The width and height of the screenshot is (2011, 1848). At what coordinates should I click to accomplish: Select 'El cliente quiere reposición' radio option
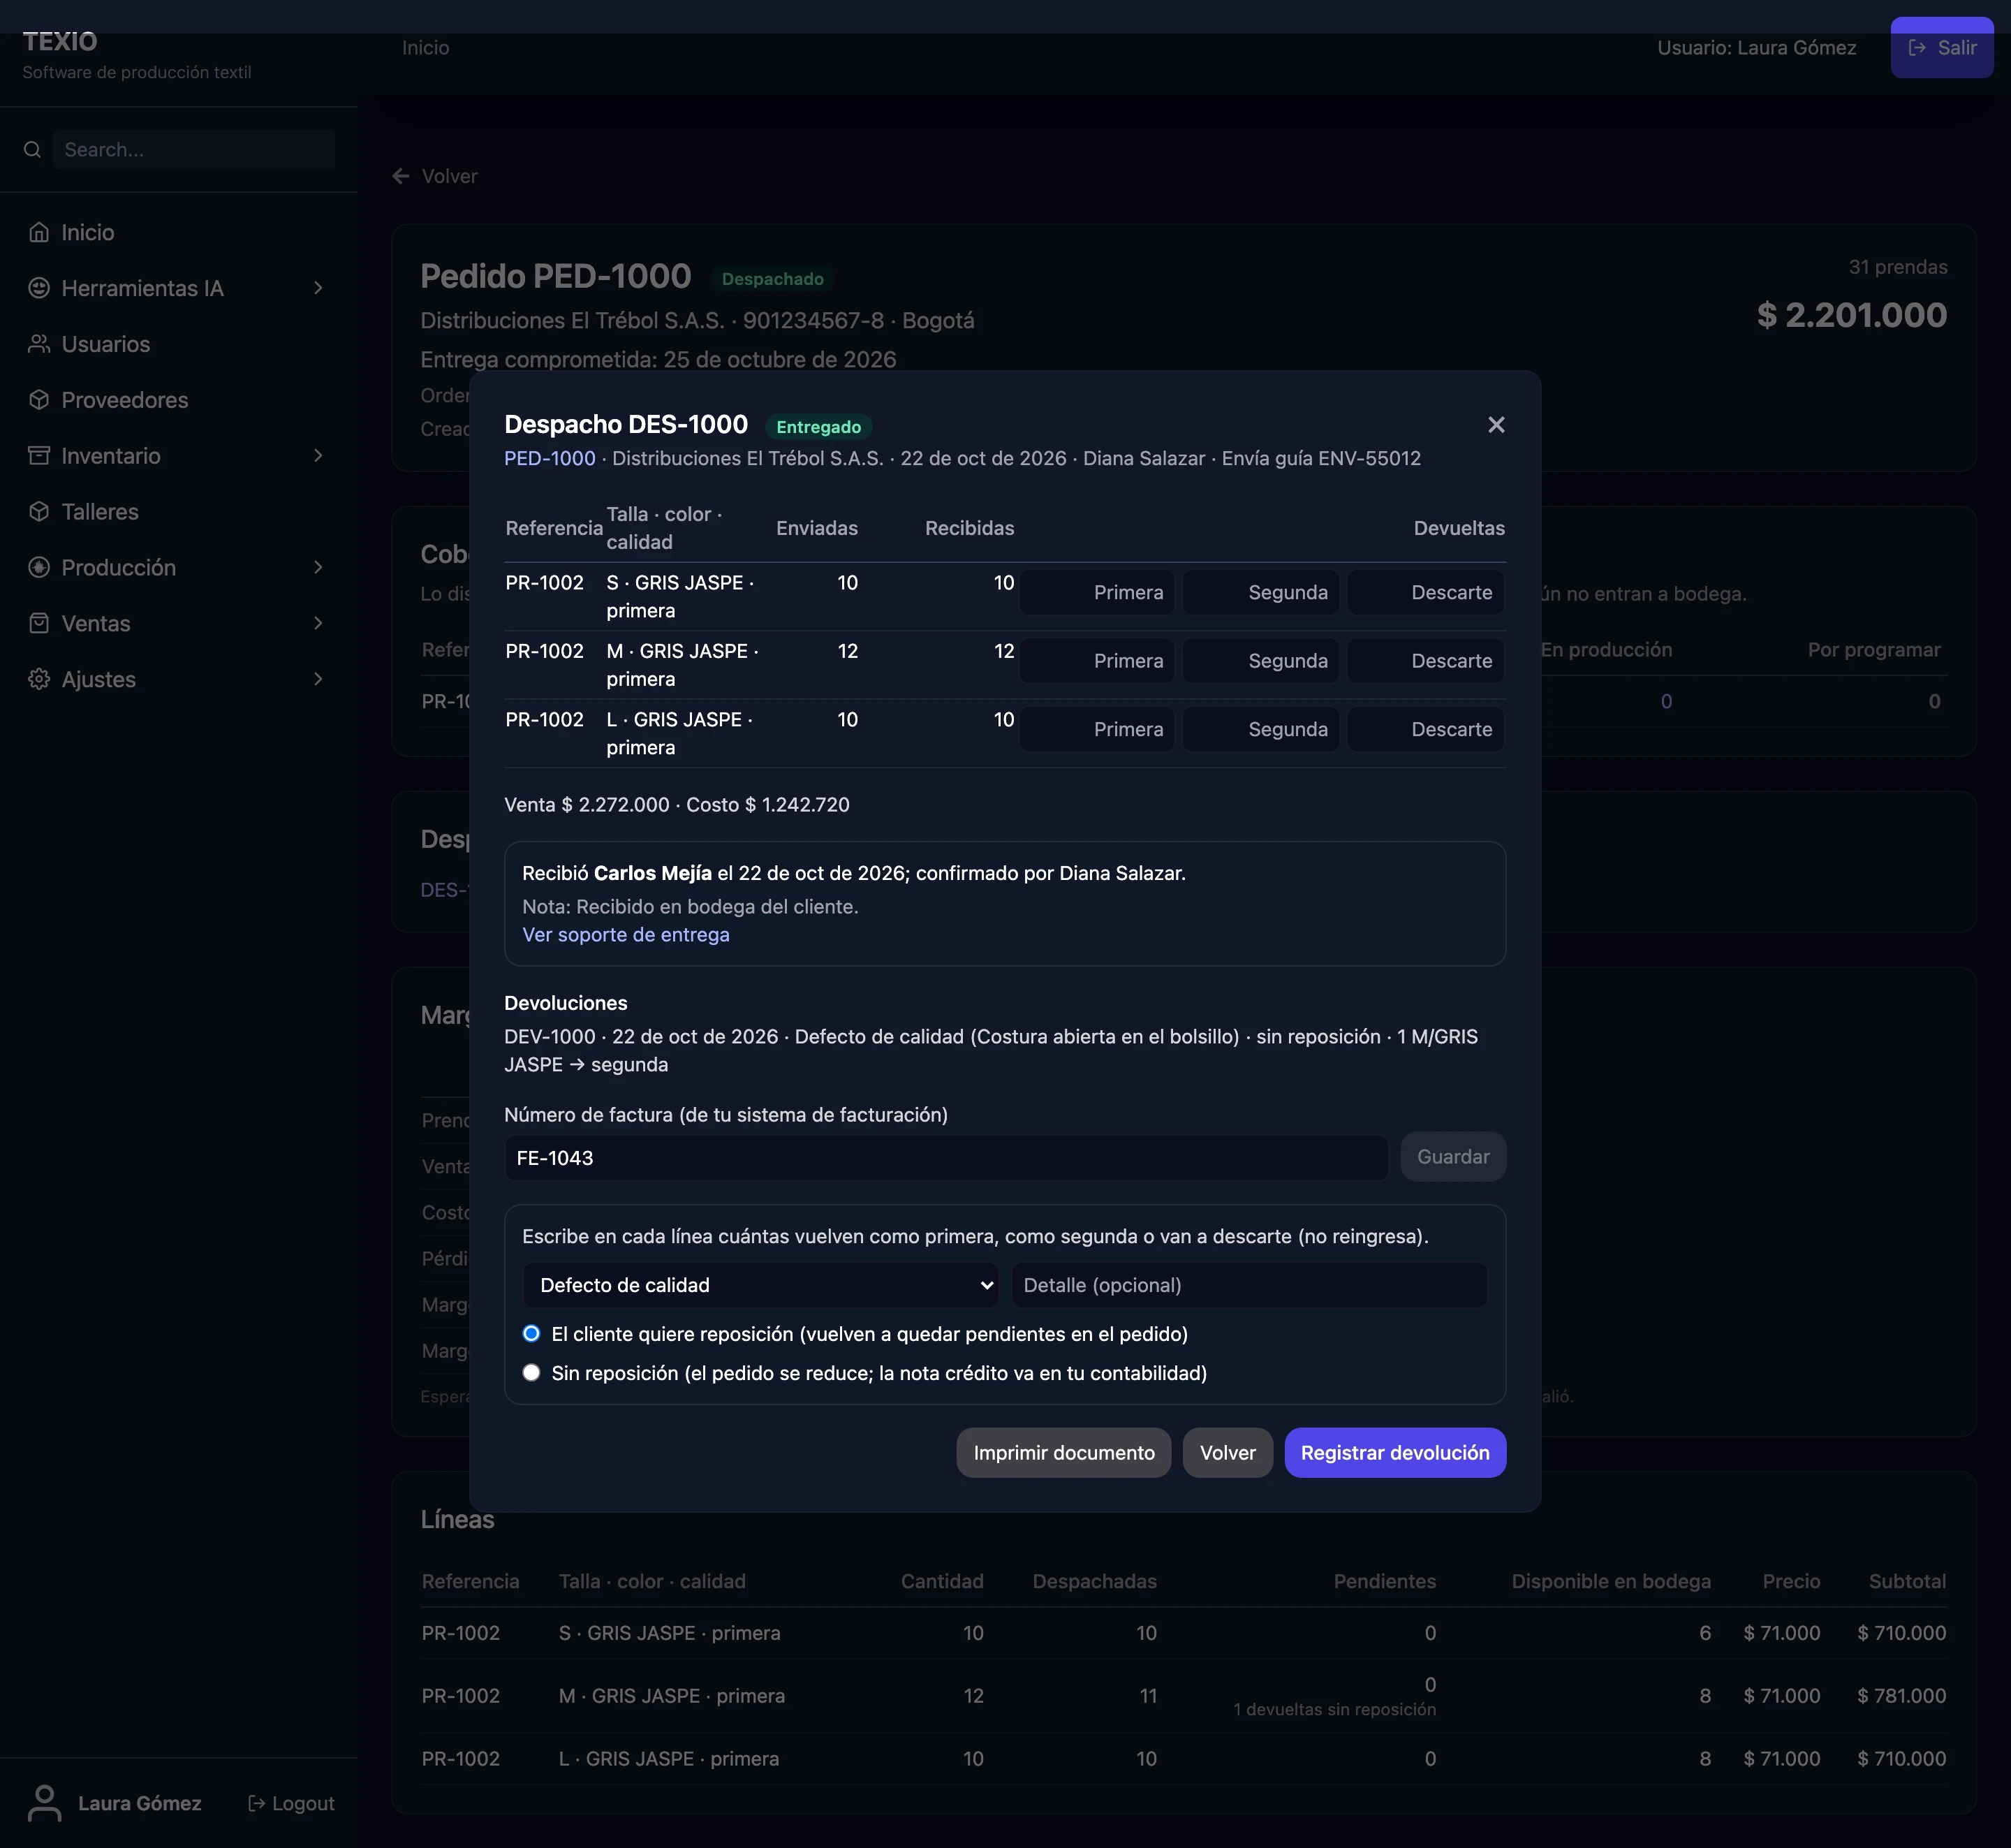coord(532,1334)
